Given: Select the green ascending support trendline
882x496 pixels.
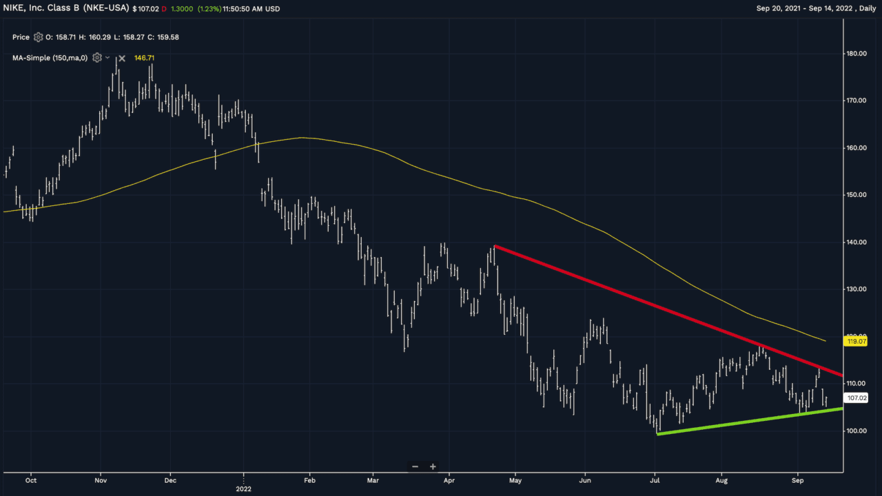Looking at the screenshot, I should coord(751,421).
